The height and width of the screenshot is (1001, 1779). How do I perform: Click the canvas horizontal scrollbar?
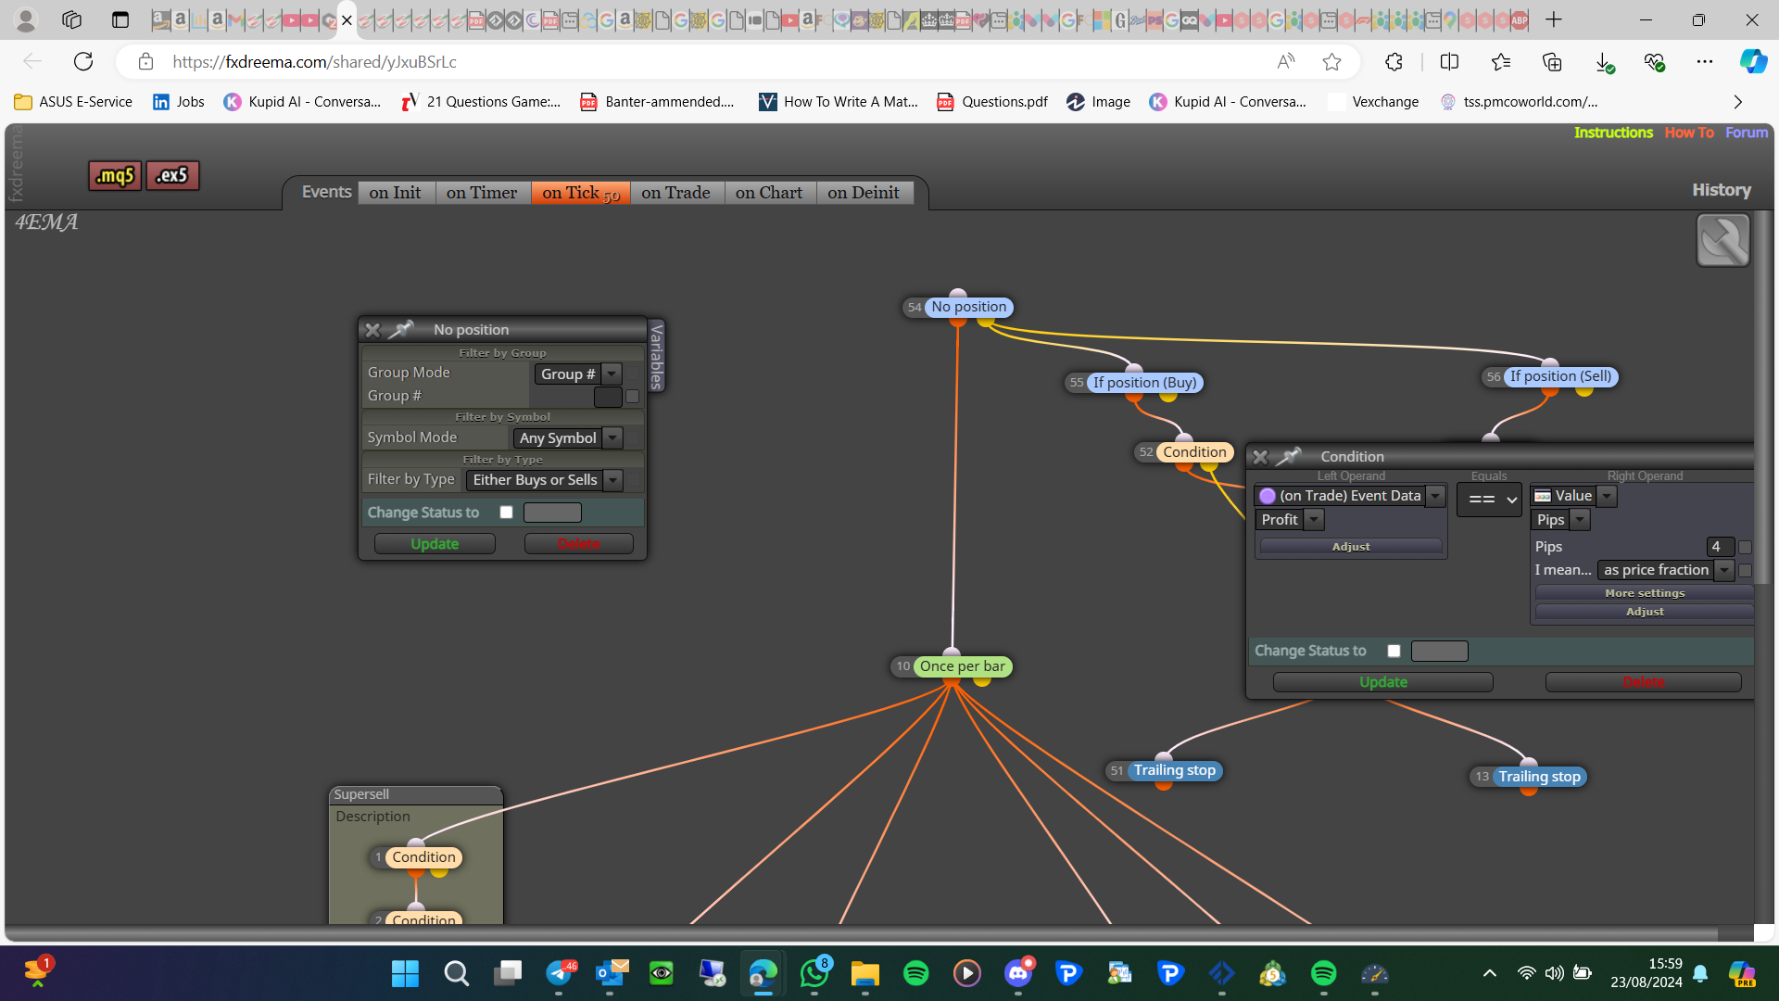coord(862,932)
